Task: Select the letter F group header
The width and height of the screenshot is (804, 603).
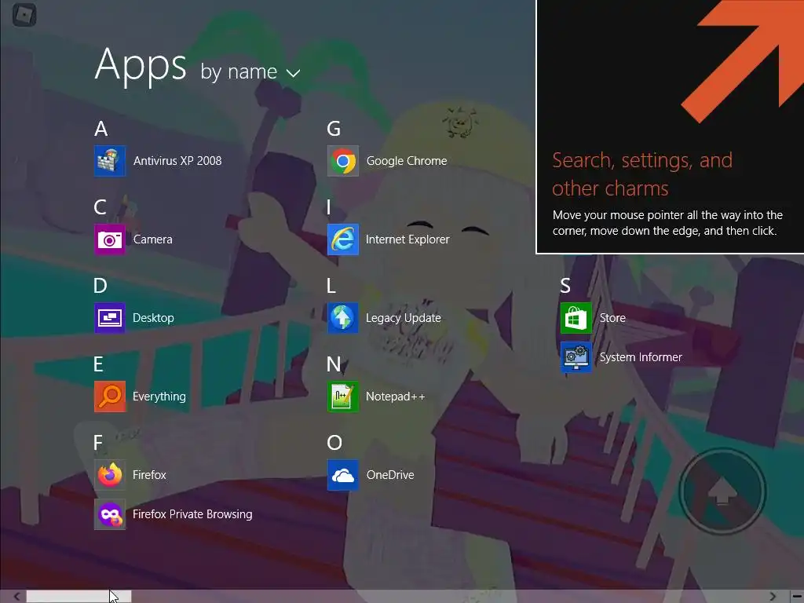Action: point(98,443)
